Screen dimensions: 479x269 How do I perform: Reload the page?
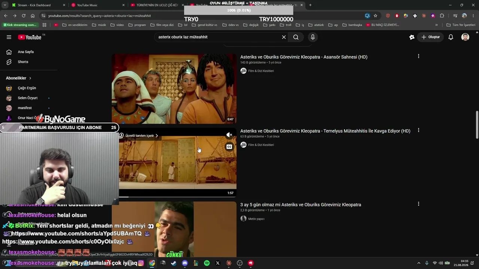[24, 16]
